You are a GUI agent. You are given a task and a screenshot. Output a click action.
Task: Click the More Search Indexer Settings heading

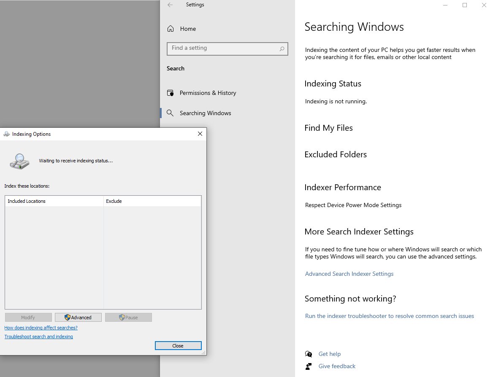359,232
